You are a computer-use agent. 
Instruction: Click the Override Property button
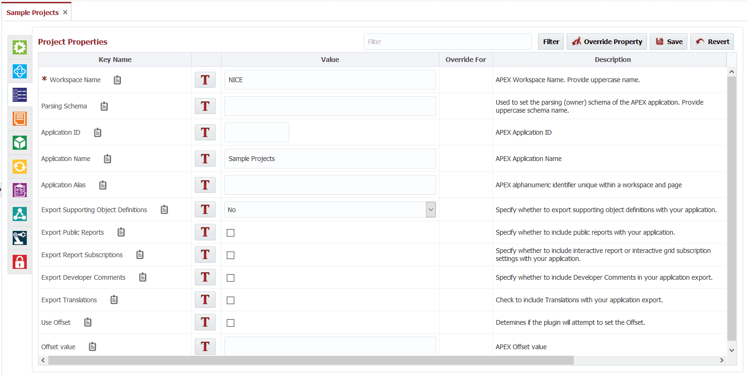607,41
